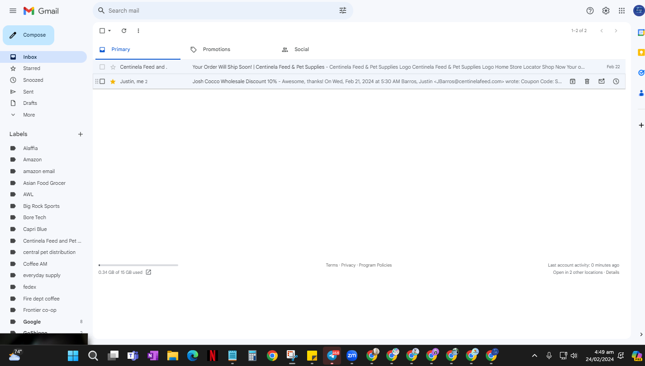The width and height of the screenshot is (645, 366).
Task: Open Google Contacts side panel
Action: pyautogui.click(x=641, y=93)
